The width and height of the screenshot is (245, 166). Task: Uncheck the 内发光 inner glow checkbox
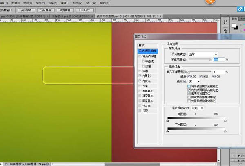(x=140, y=81)
